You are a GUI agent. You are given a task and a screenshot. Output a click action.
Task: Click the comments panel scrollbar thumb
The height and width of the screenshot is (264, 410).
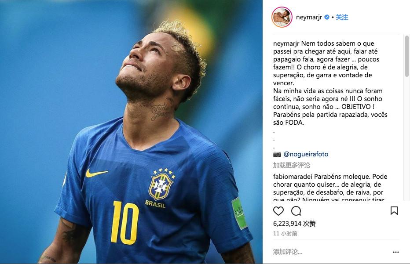[x=406, y=56]
